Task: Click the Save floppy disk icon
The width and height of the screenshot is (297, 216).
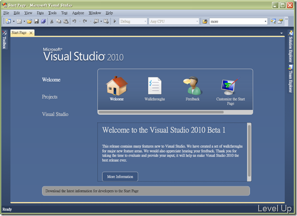Action: pos(36,21)
